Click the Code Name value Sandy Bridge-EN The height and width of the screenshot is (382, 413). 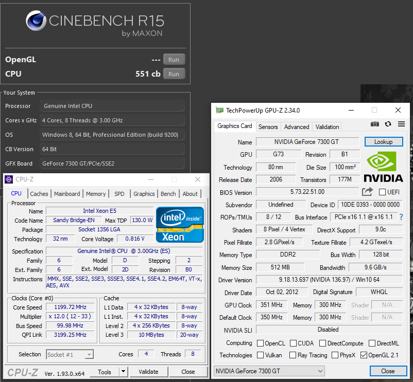click(x=74, y=221)
